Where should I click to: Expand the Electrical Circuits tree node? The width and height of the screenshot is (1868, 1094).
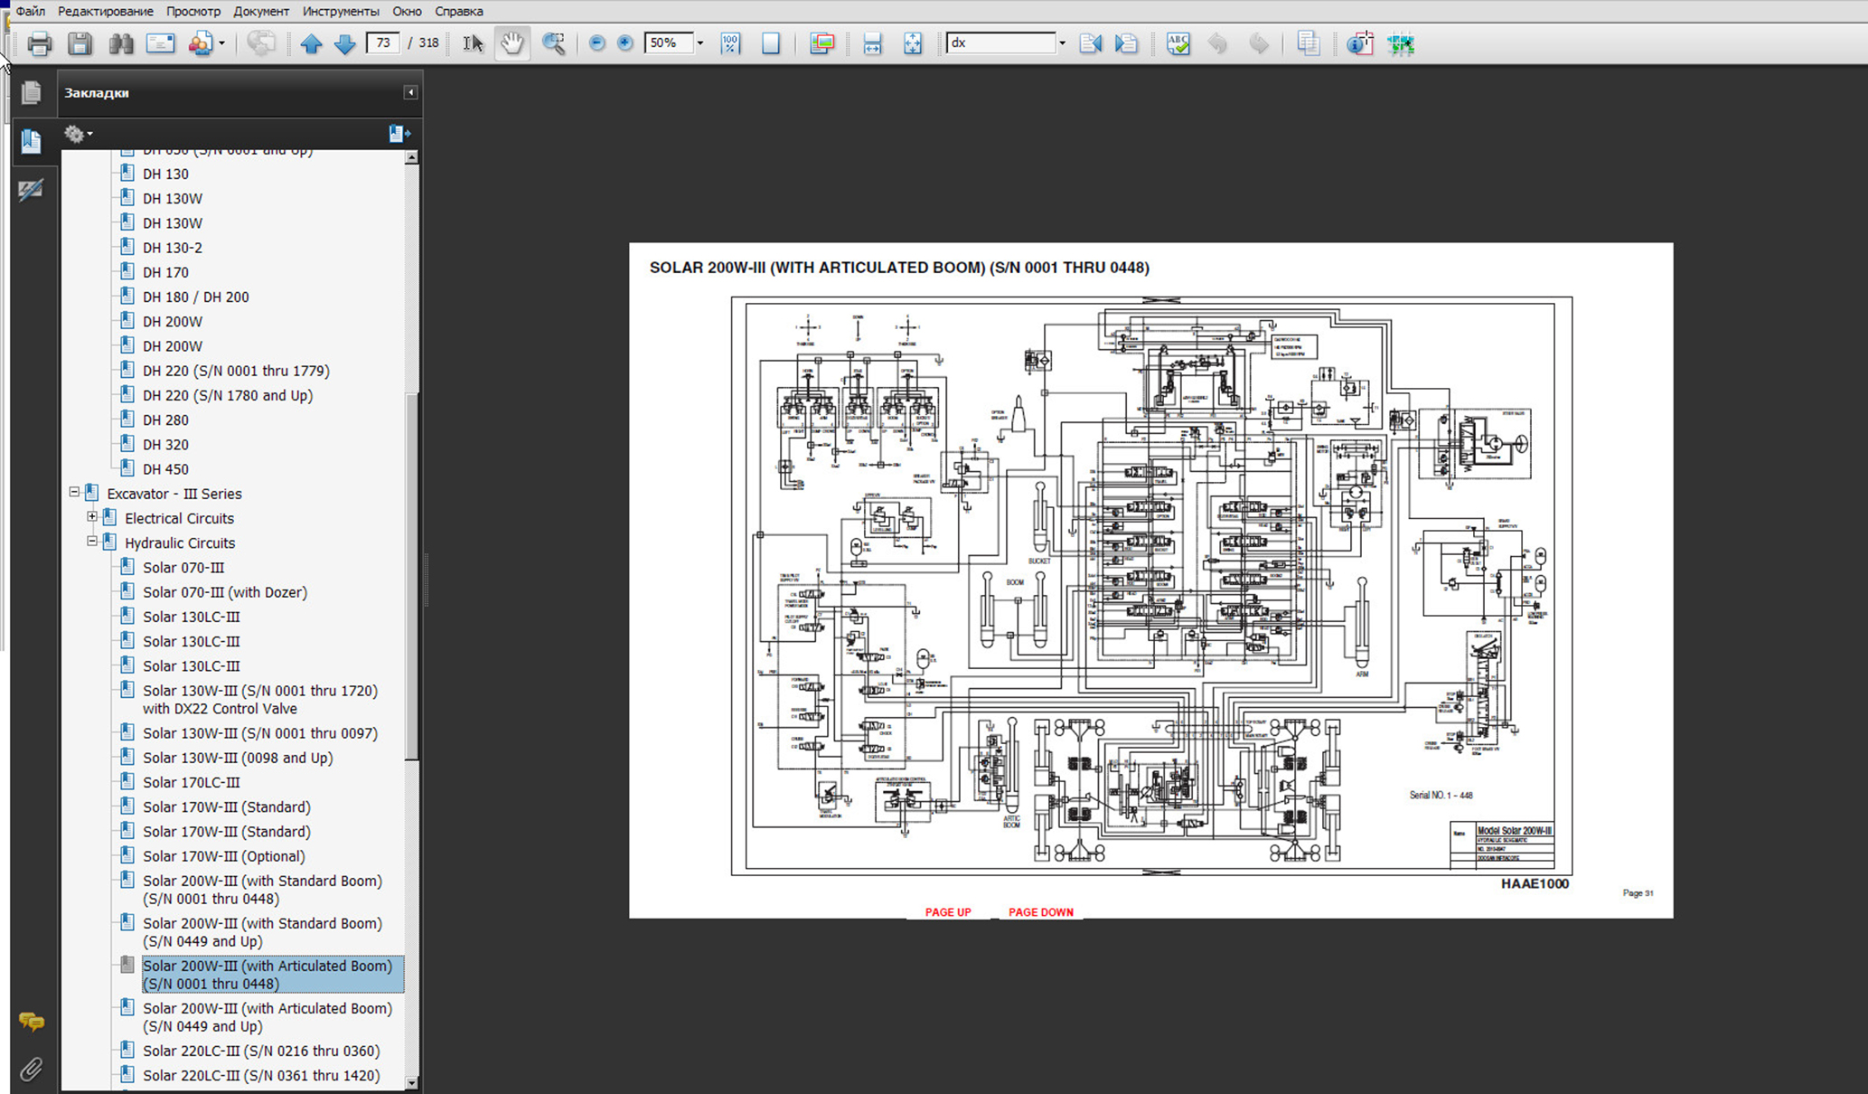pos(92,517)
